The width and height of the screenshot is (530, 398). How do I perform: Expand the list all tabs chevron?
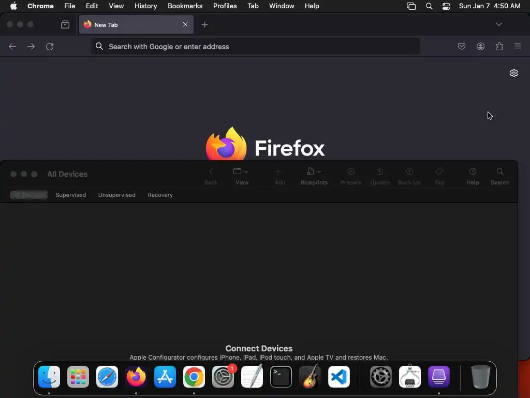[x=498, y=24]
